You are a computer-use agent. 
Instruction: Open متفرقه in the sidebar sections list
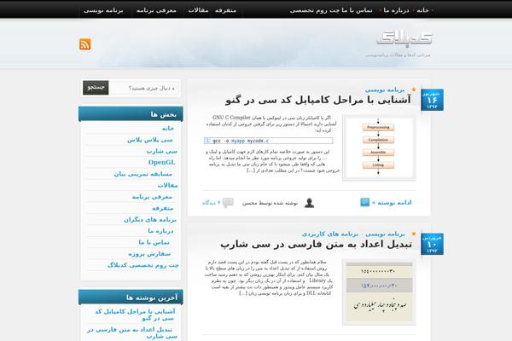162,208
